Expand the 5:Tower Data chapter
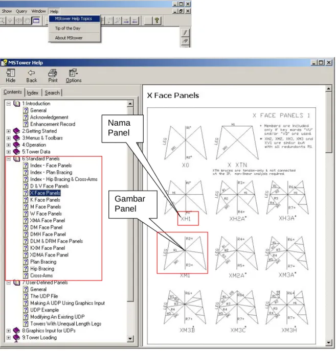Screen dimensions: 336x351 [9, 152]
